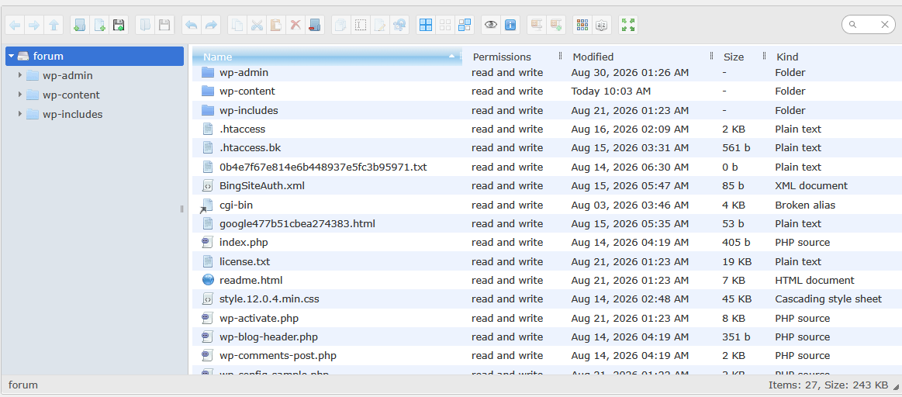Click the Resize image toolbar icon
The height and width of the screenshot is (397, 902).
coord(399,25)
